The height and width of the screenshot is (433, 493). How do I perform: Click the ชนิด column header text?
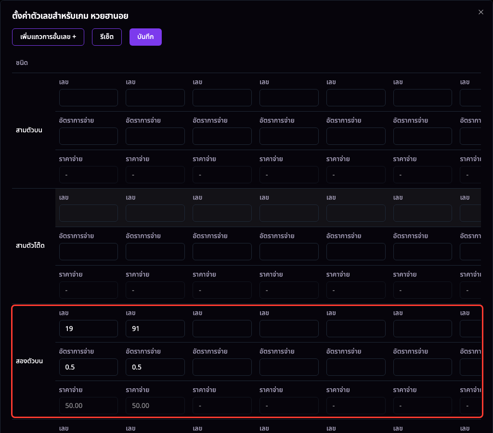pyautogui.click(x=22, y=63)
